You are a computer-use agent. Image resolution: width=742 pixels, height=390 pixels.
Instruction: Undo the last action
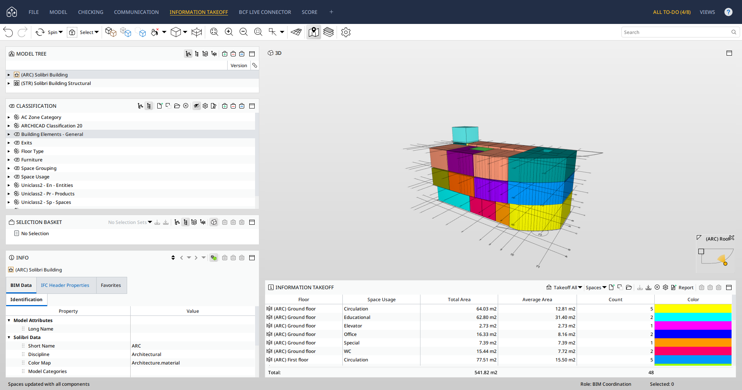click(8, 32)
